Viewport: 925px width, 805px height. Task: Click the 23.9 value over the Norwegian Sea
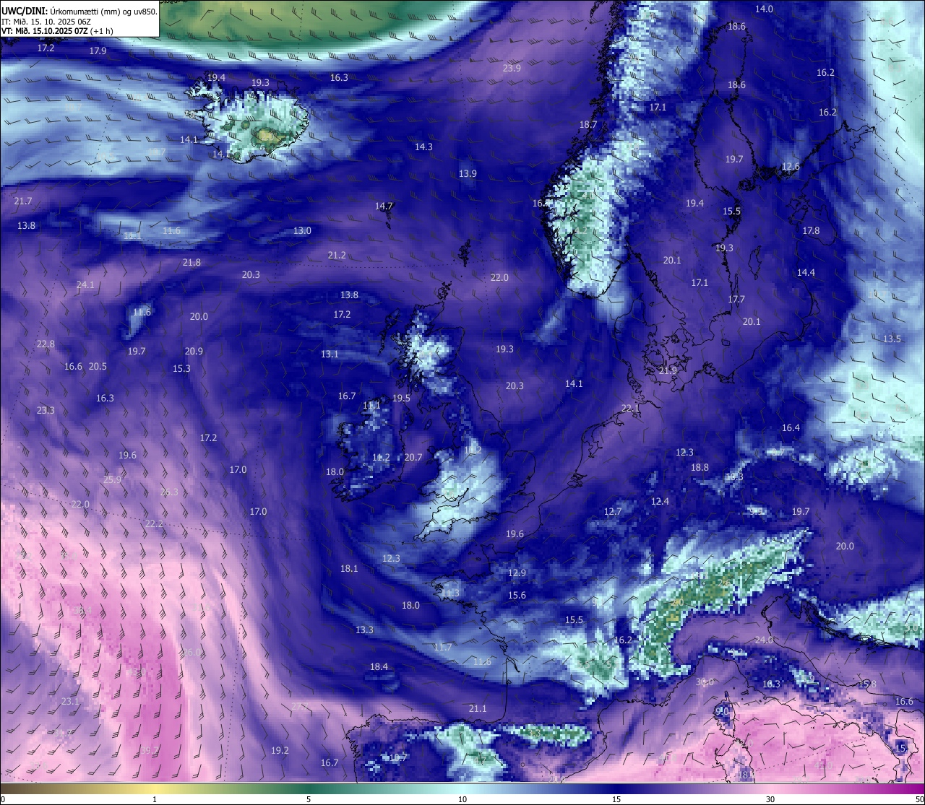512,68
